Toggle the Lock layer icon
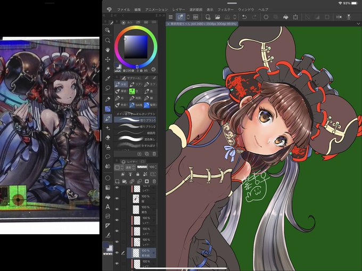This screenshot has width=362, height=271. [137, 174]
